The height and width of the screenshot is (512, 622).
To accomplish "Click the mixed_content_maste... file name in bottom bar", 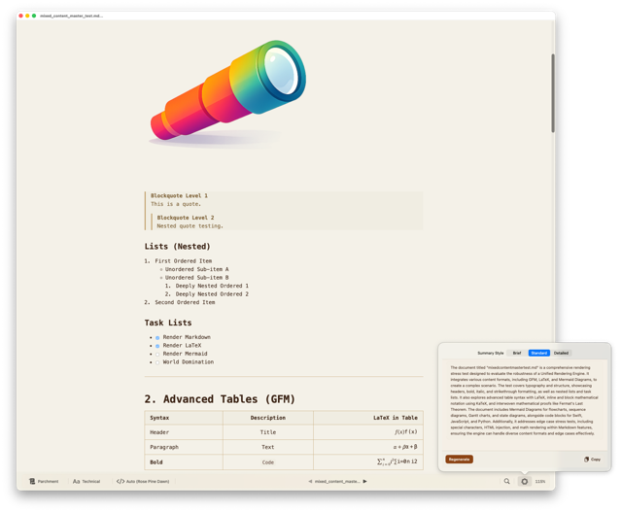I will click(x=337, y=481).
